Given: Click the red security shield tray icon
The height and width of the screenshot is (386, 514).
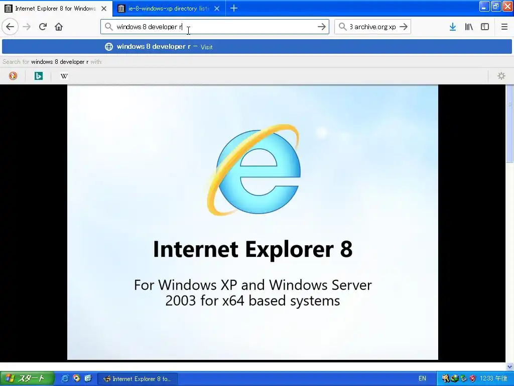Looking at the screenshot, I should pyautogui.click(x=472, y=378).
